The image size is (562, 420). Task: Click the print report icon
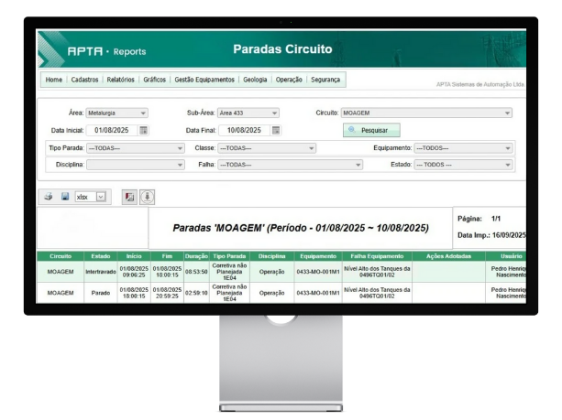click(x=49, y=197)
